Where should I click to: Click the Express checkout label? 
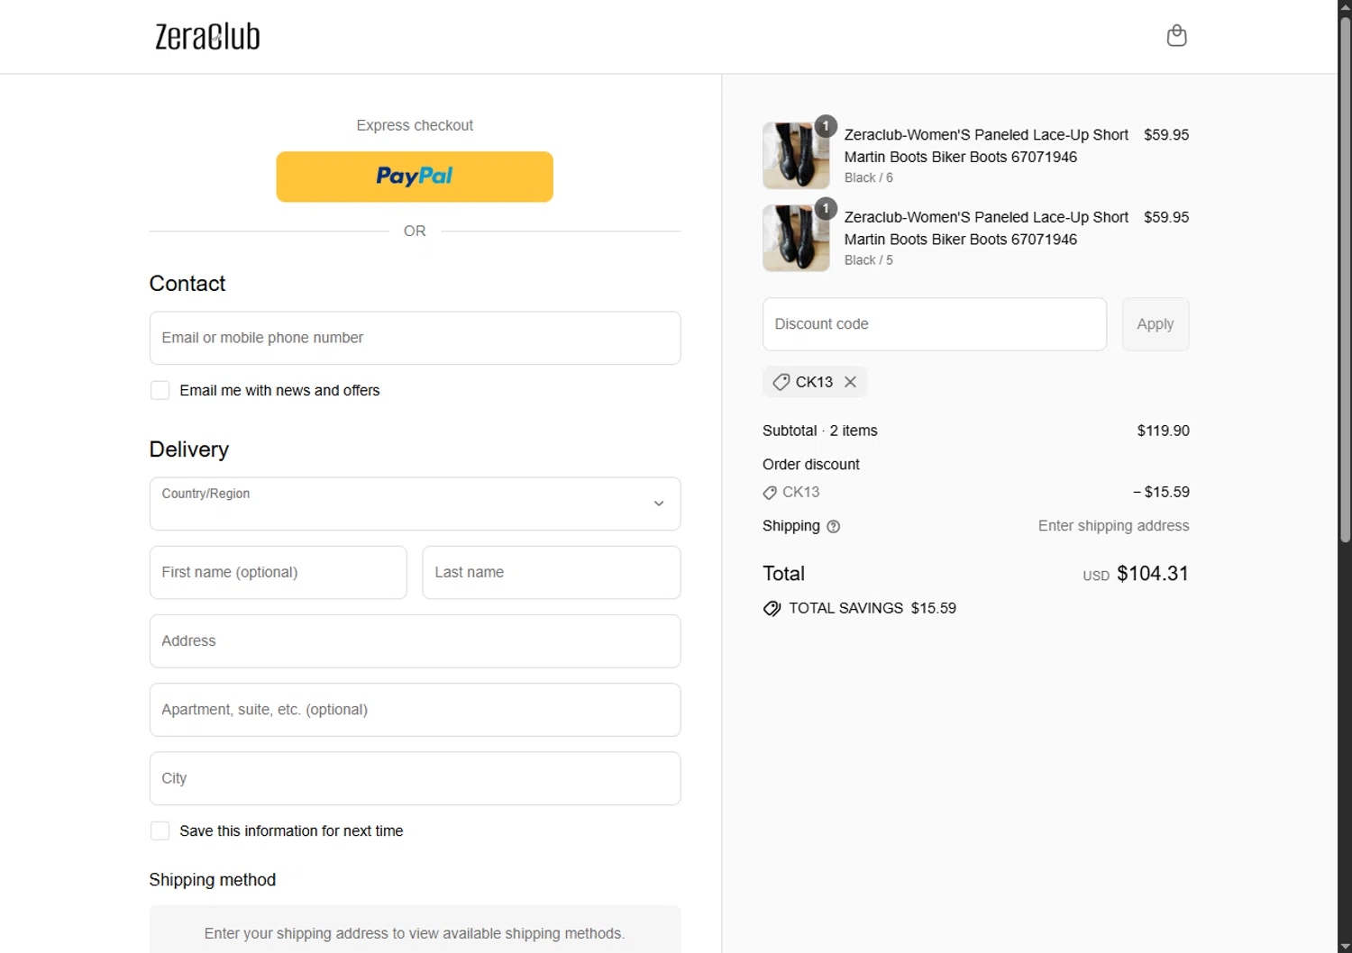(415, 125)
